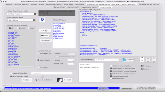
Task: Click the Set Options button
Action: click(27, 80)
